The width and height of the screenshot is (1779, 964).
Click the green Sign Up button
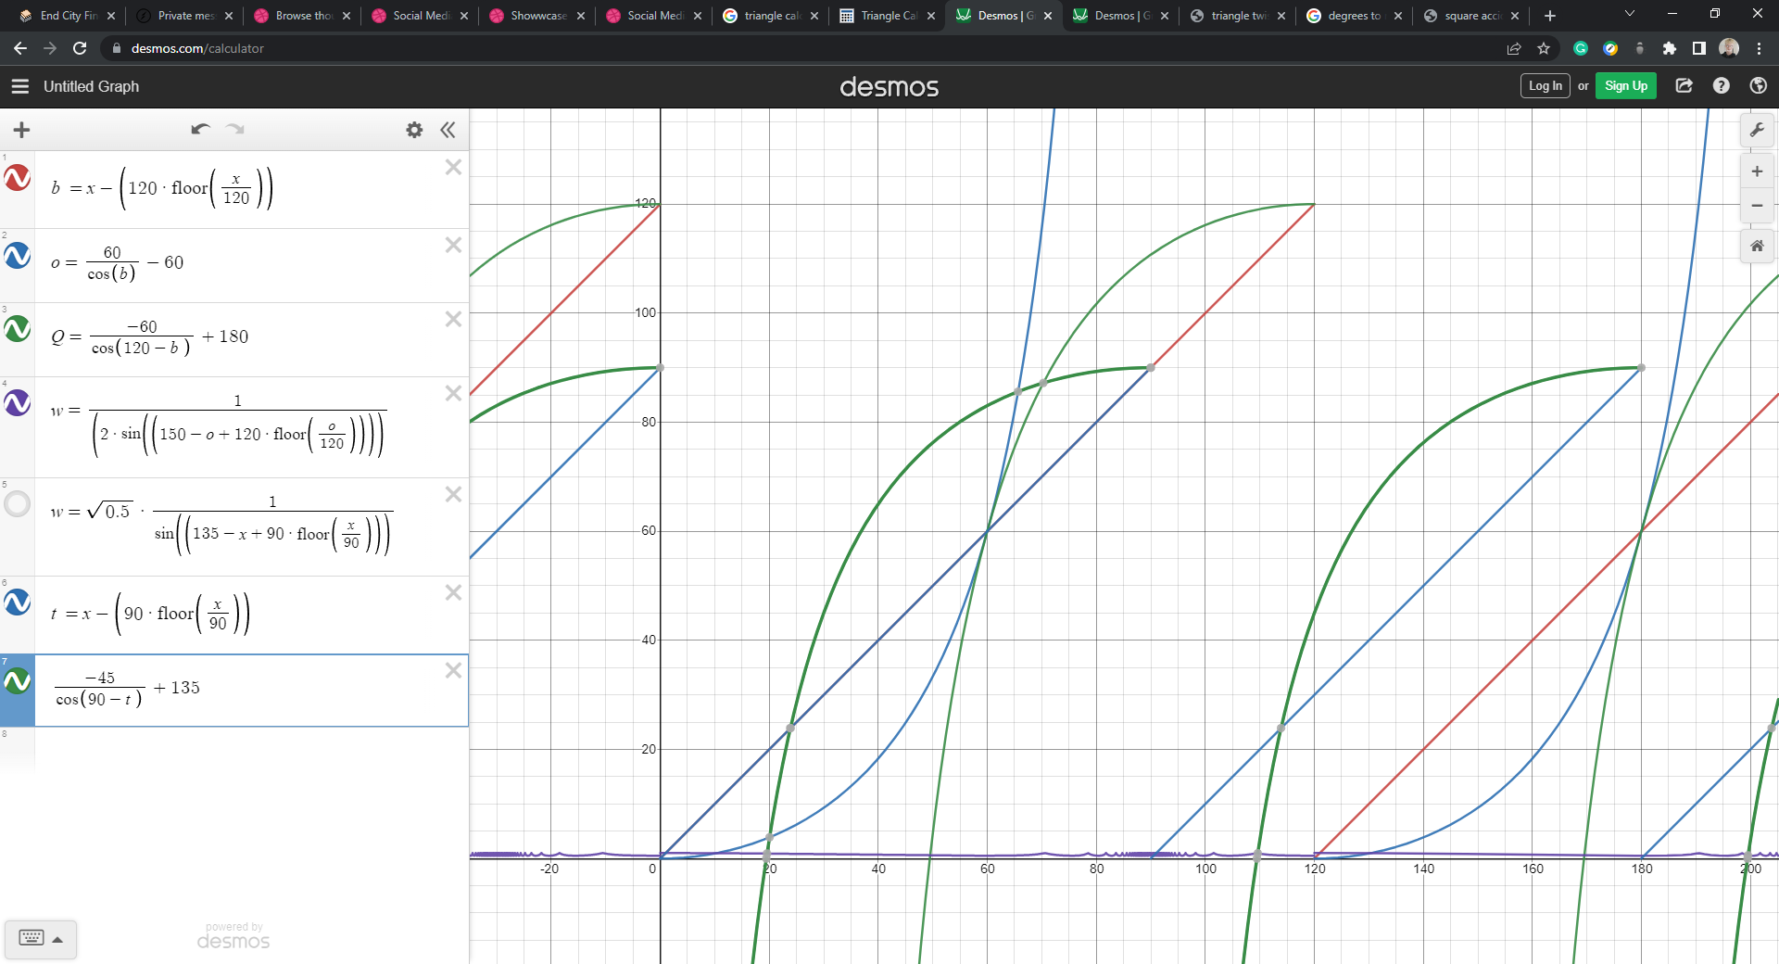pyautogui.click(x=1625, y=86)
